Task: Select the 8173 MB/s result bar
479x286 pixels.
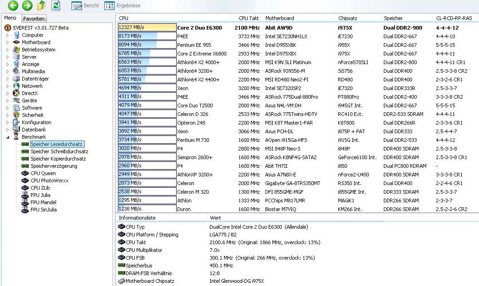Action: 147,36
